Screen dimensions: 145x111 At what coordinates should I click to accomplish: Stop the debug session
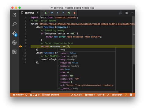pos(75,13)
